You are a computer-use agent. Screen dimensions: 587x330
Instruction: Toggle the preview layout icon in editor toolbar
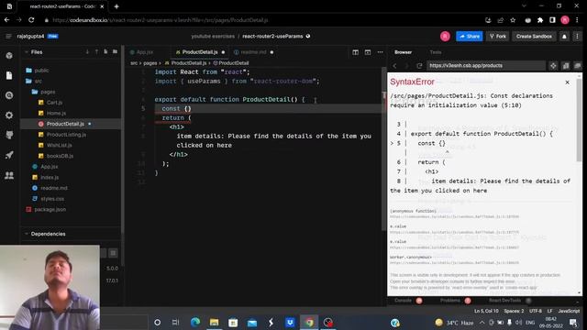point(368,52)
